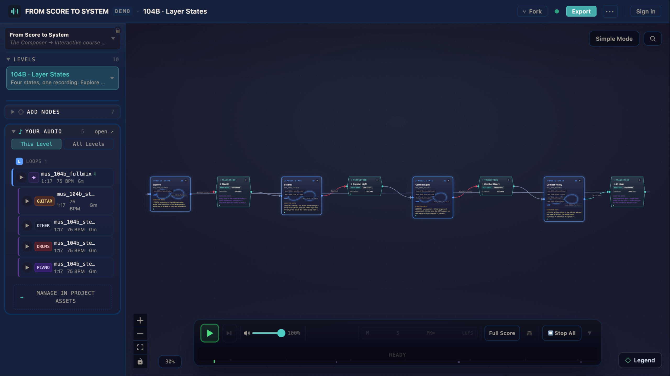Select the All Levels tab
This screenshot has width=670, height=376.
point(88,144)
